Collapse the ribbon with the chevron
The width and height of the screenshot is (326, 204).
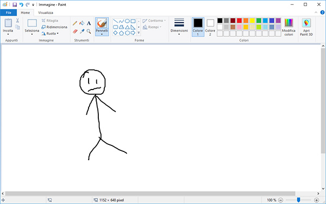pos(316,12)
